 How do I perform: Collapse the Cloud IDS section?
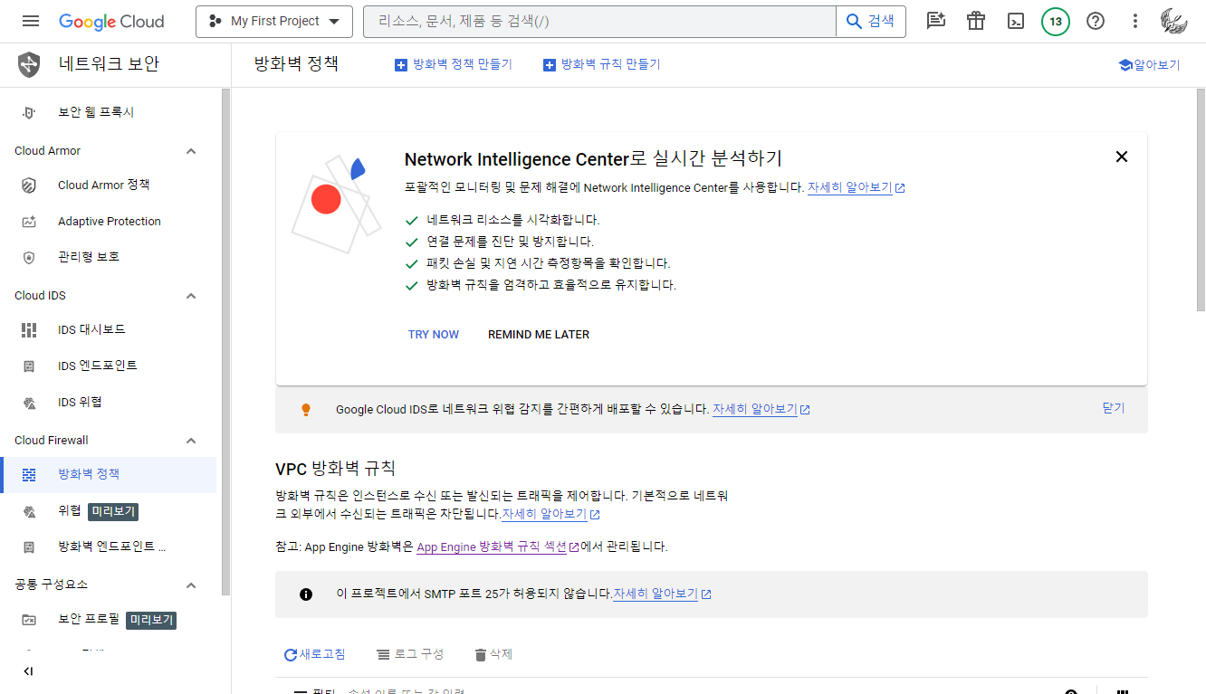pyautogui.click(x=191, y=296)
